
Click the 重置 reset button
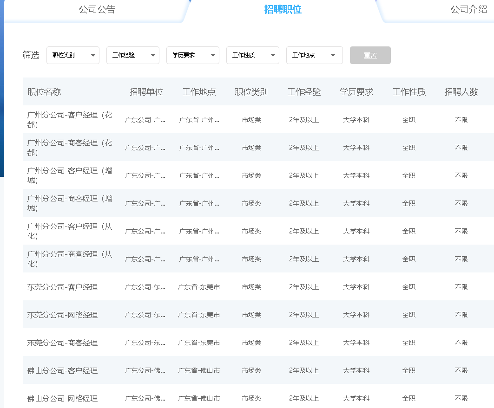370,55
